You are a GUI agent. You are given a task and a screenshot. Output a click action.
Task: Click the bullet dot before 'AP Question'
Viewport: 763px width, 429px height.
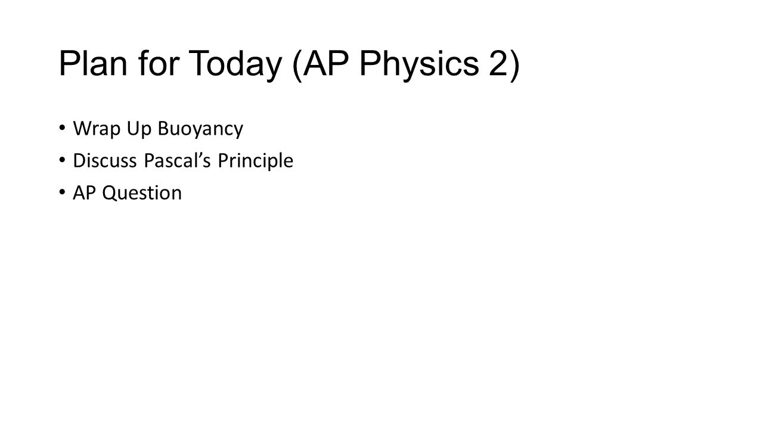(63, 194)
